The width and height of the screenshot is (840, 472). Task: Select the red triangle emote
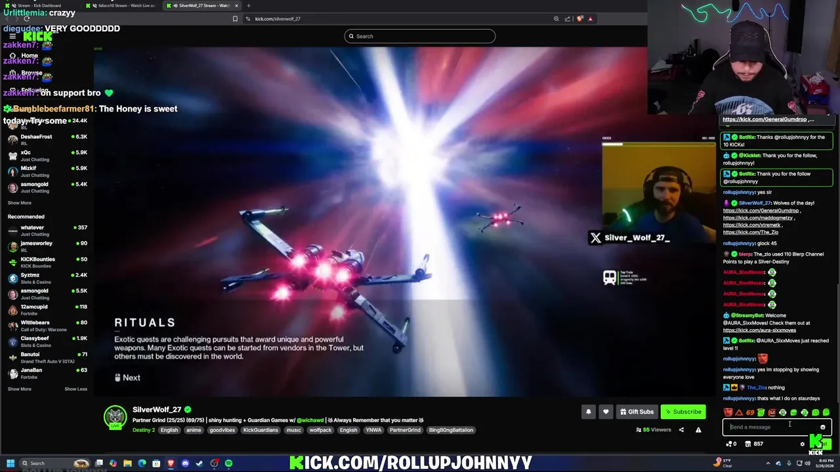[x=739, y=412]
